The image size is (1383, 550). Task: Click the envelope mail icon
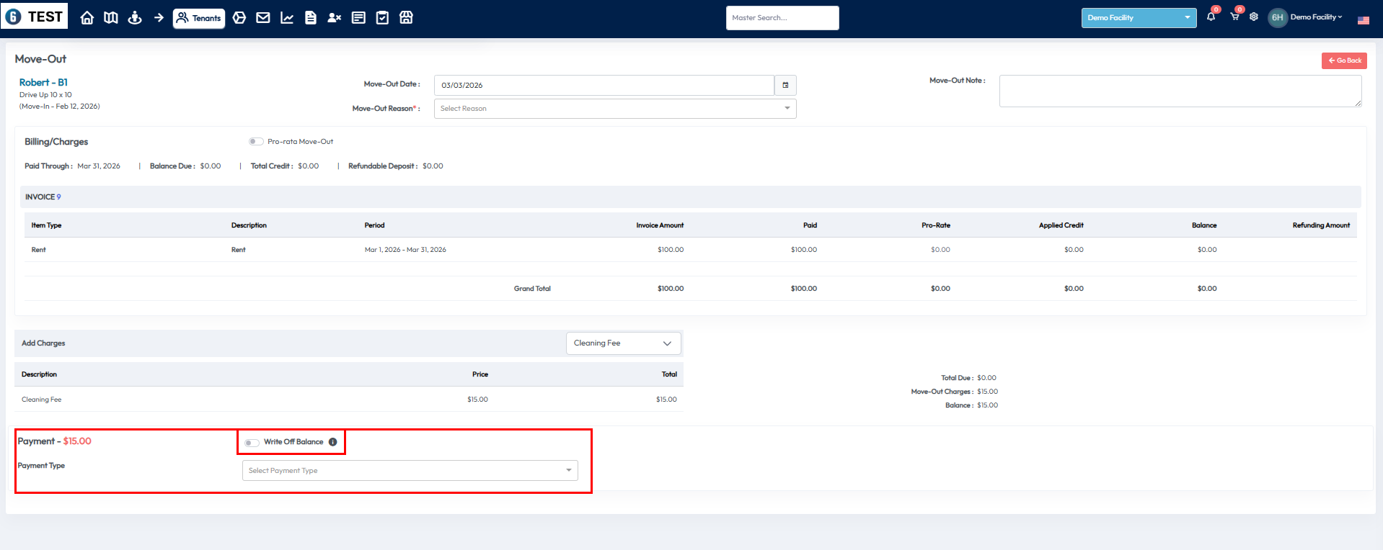coord(263,18)
